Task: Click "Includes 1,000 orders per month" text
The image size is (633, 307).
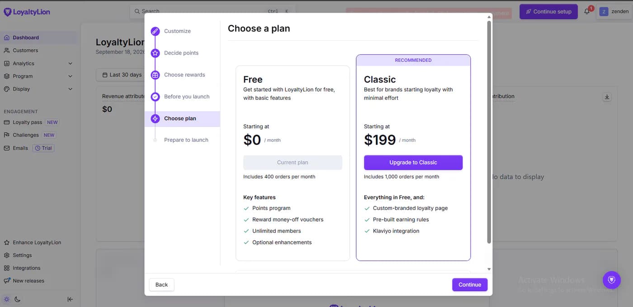Action: click(x=402, y=177)
